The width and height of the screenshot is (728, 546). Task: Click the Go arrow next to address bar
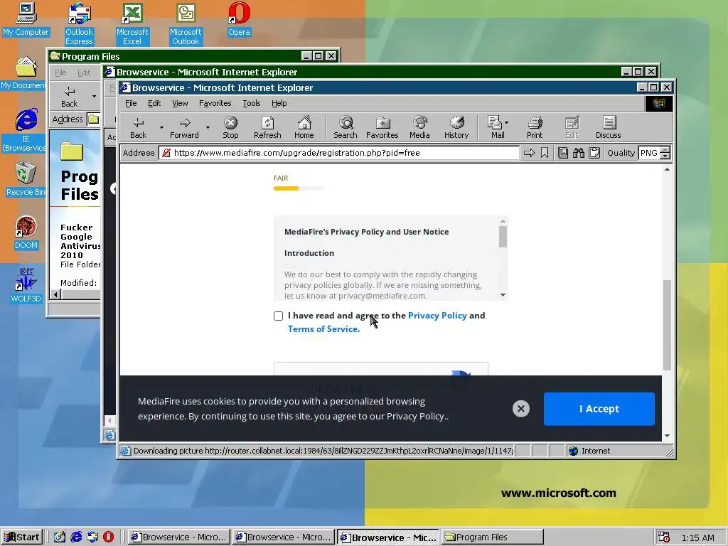pyautogui.click(x=529, y=153)
